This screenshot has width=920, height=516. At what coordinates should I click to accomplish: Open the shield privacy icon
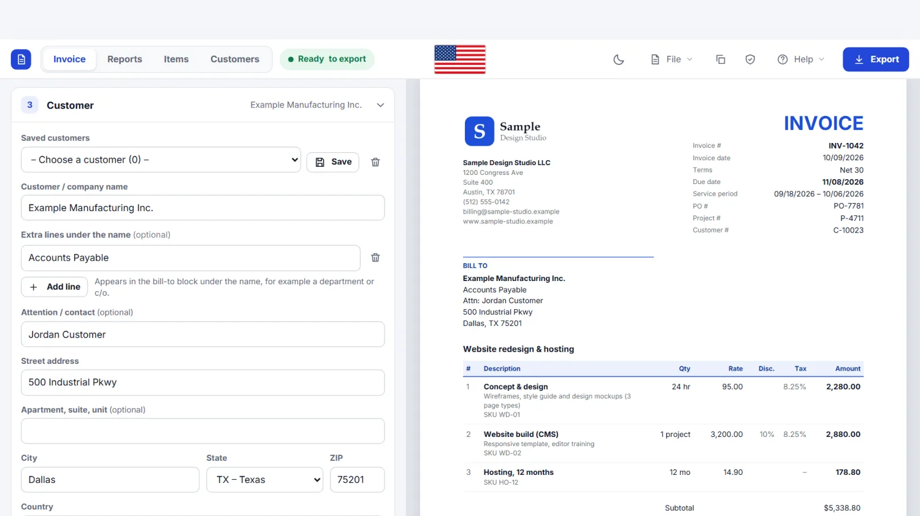[x=750, y=60]
